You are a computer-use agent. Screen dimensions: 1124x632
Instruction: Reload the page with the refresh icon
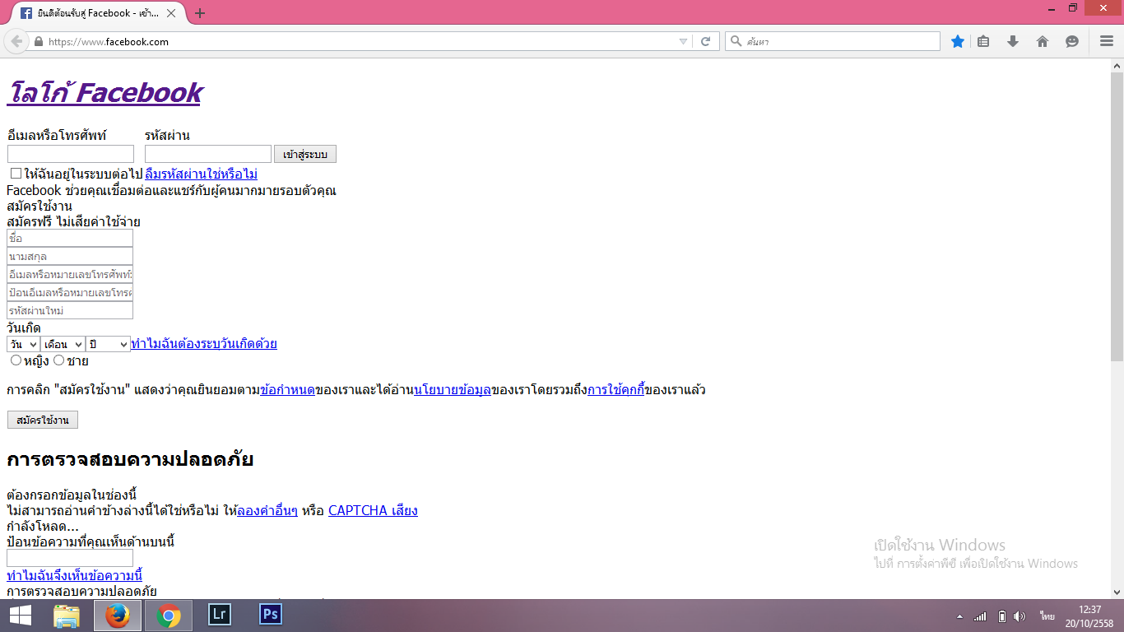[x=705, y=41]
